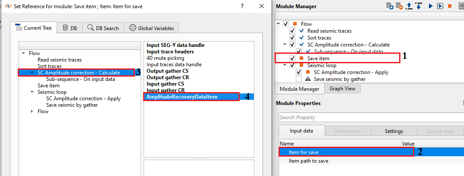The width and height of the screenshot is (464, 176).
Task: Click the run selected module icon
Action: pyautogui.click(x=431, y=6)
